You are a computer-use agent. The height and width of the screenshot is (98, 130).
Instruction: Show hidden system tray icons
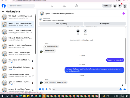click(x=112, y=96)
